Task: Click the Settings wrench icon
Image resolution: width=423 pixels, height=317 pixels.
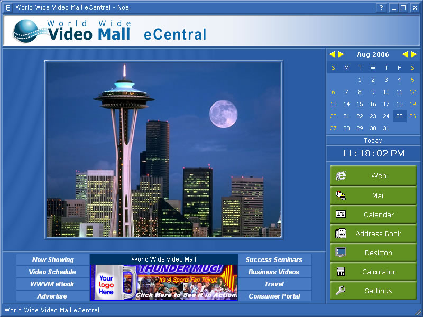Action: (x=341, y=291)
